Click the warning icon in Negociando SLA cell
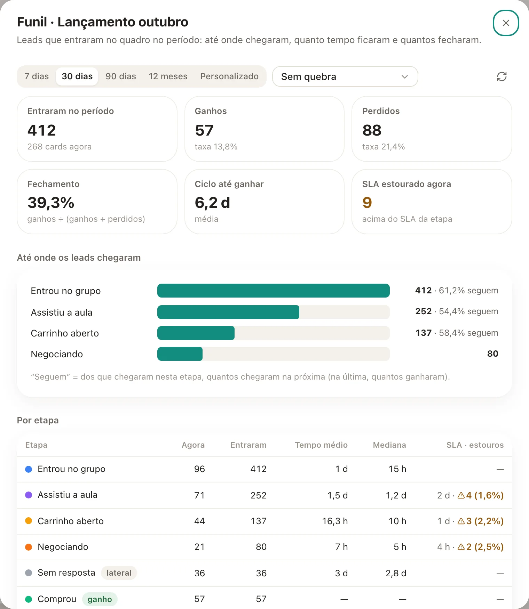529x609 pixels. (461, 547)
